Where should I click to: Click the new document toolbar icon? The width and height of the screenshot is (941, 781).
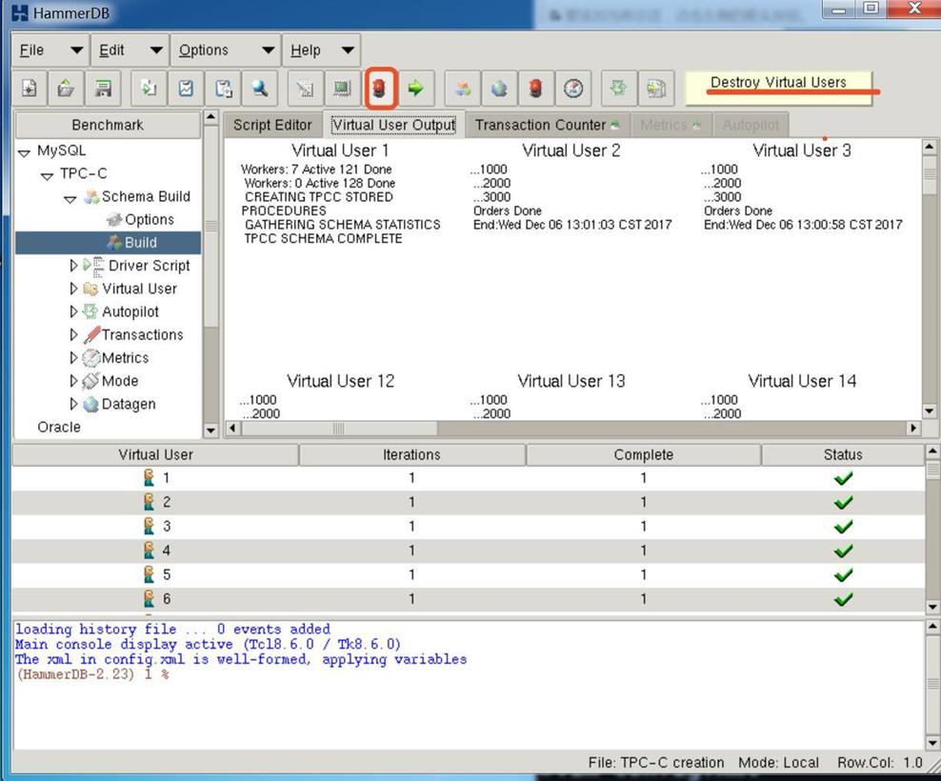point(30,89)
